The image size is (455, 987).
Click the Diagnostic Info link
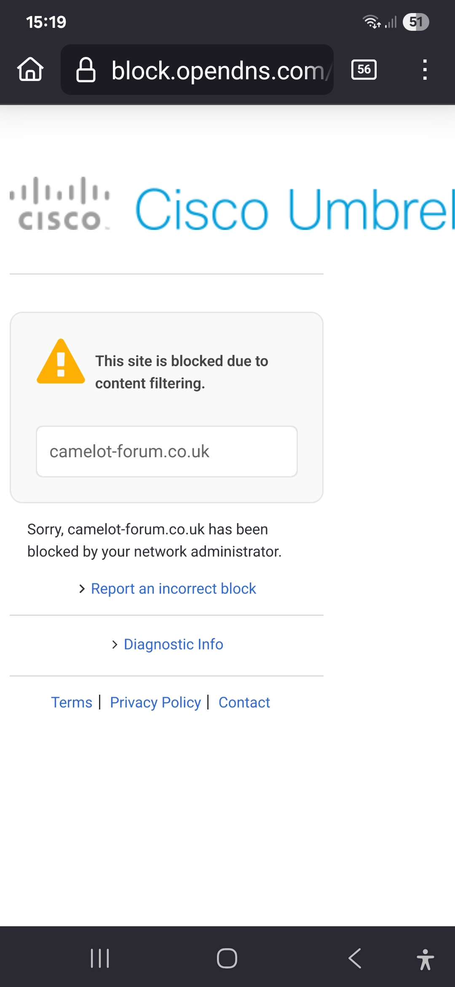click(174, 644)
